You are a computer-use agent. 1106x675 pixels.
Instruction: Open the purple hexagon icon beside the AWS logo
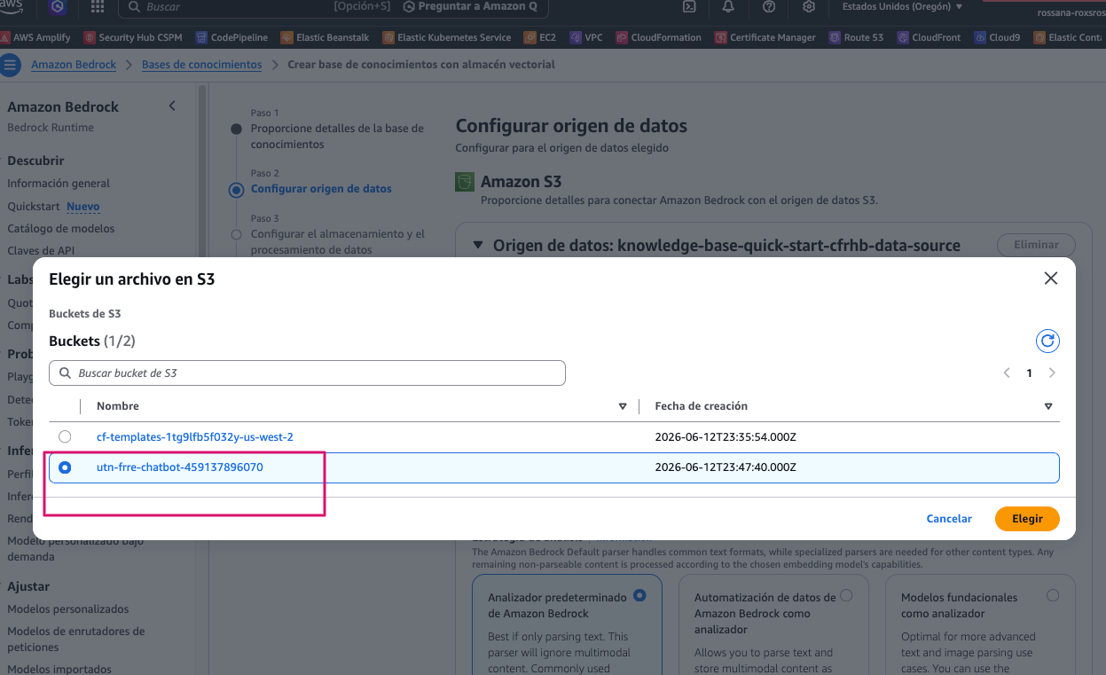tap(57, 7)
